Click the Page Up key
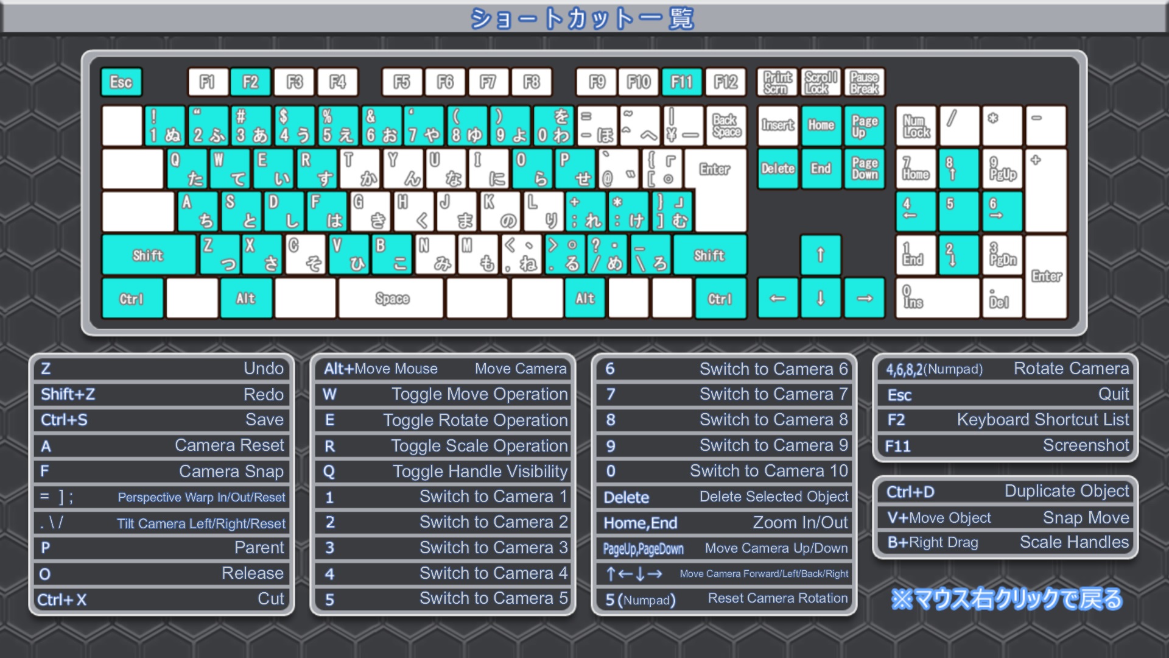The height and width of the screenshot is (658, 1169). point(864,126)
